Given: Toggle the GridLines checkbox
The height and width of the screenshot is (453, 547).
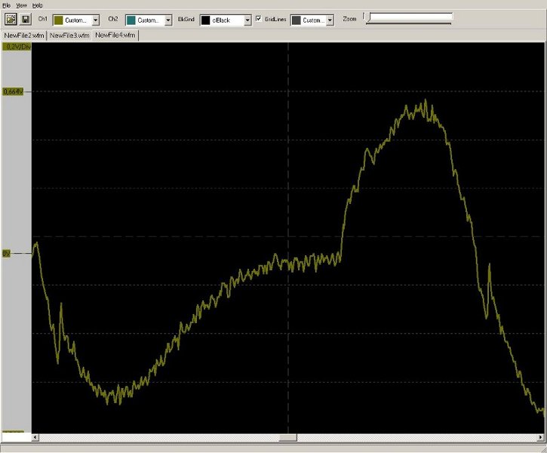Looking at the screenshot, I should [x=259, y=19].
